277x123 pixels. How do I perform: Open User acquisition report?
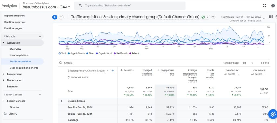click(19, 55)
